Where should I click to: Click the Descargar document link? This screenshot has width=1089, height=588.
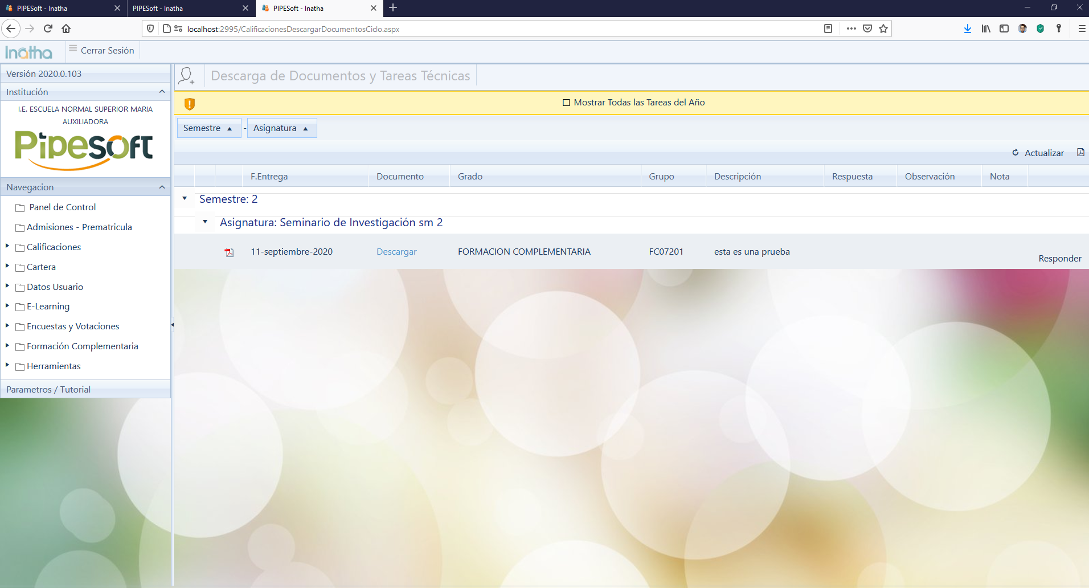coord(396,252)
